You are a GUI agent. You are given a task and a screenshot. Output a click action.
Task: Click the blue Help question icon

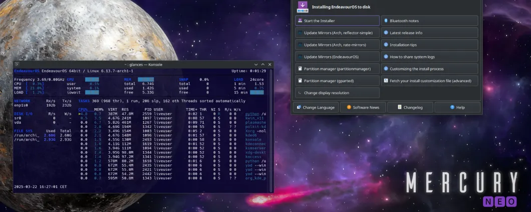click(452, 107)
